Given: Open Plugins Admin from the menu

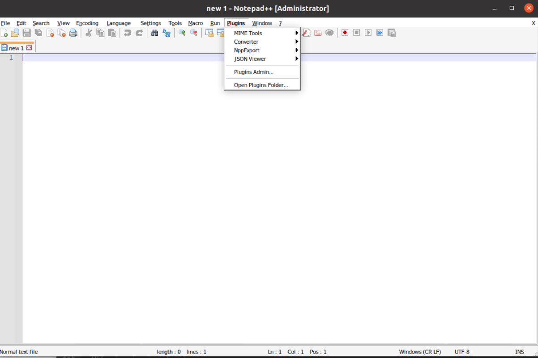Looking at the screenshot, I should (x=254, y=72).
